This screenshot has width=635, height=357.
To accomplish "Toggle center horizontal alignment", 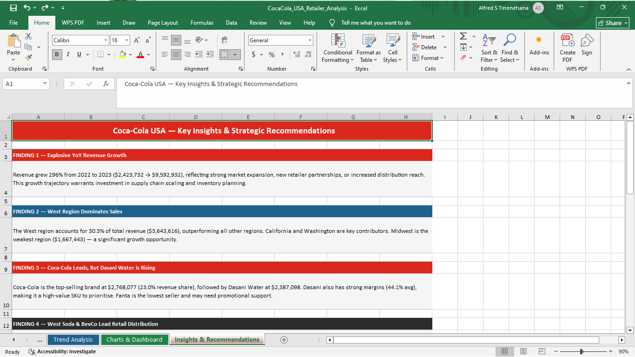I will coord(176,54).
